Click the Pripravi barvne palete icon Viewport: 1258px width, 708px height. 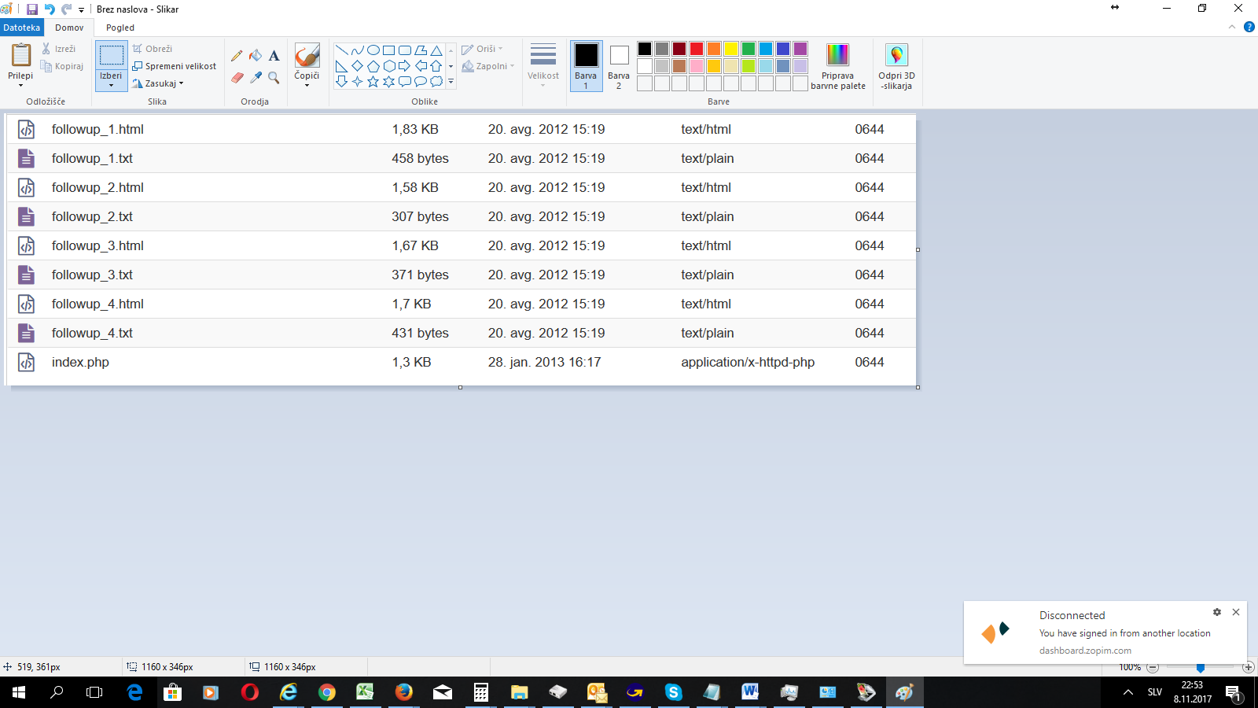click(x=838, y=55)
